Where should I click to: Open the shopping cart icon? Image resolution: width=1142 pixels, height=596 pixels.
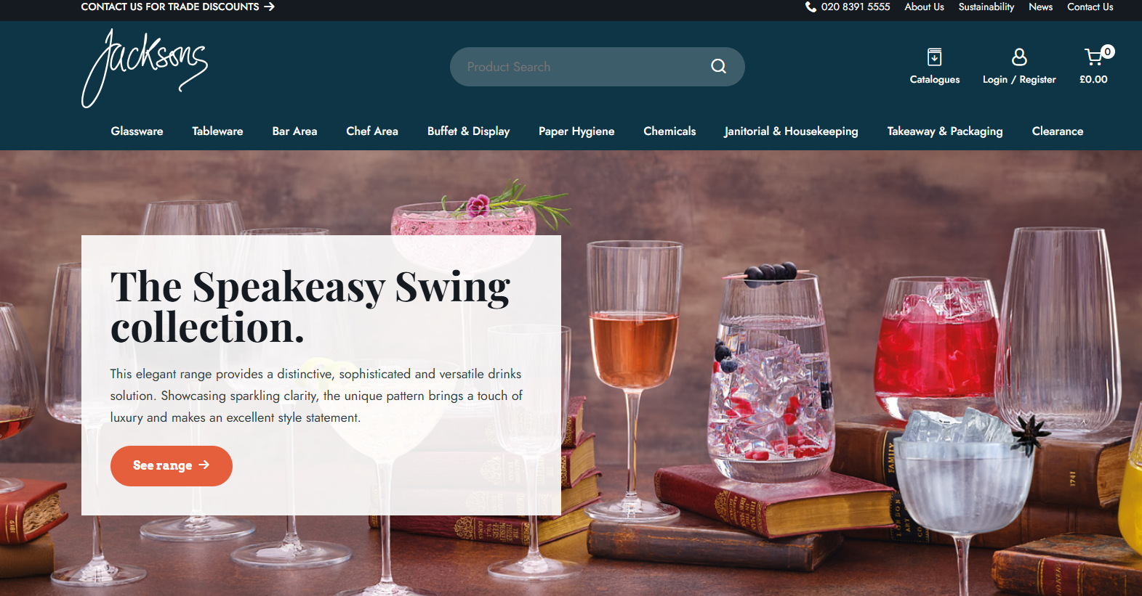point(1093,57)
